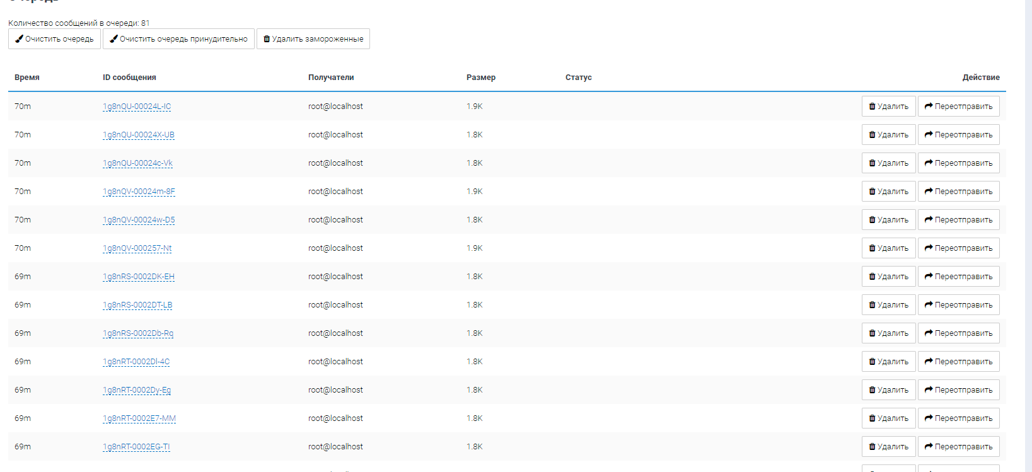Click the 'Время' column header
This screenshot has height=472, width=1032.
(x=27, y=78)
